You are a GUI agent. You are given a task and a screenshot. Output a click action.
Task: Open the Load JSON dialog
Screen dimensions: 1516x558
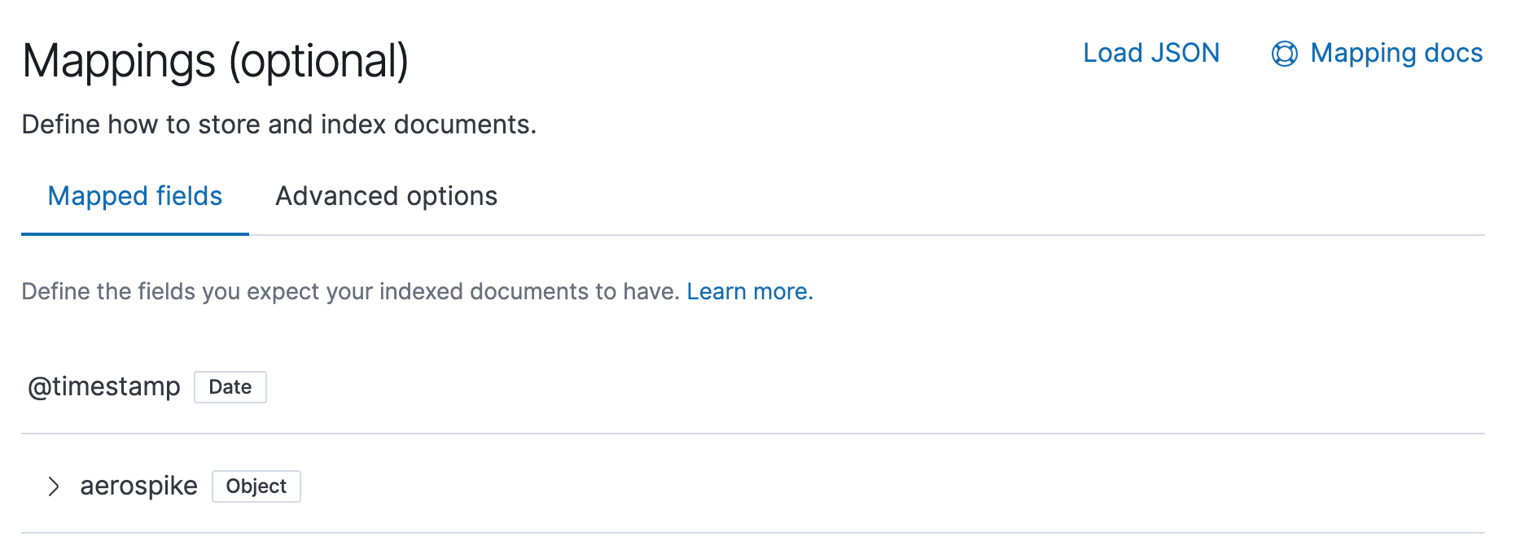[1151, 54]
